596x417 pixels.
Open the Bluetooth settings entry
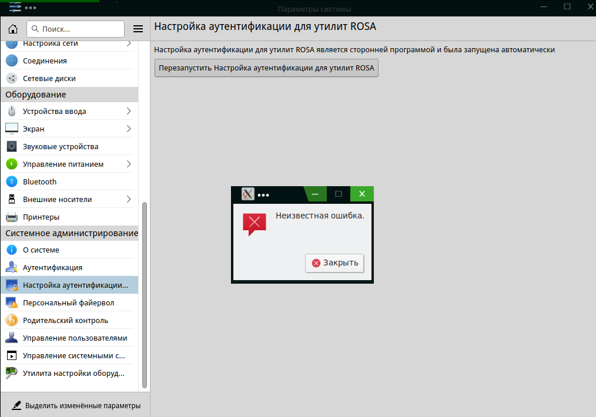[x=69, y=181]
